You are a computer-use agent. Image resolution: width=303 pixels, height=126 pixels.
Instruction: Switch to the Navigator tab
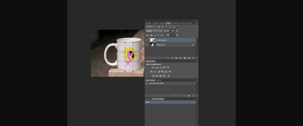(x=149, y=23)
